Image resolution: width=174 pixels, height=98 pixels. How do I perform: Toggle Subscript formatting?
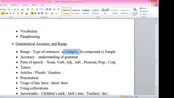[x=10, y=13]
